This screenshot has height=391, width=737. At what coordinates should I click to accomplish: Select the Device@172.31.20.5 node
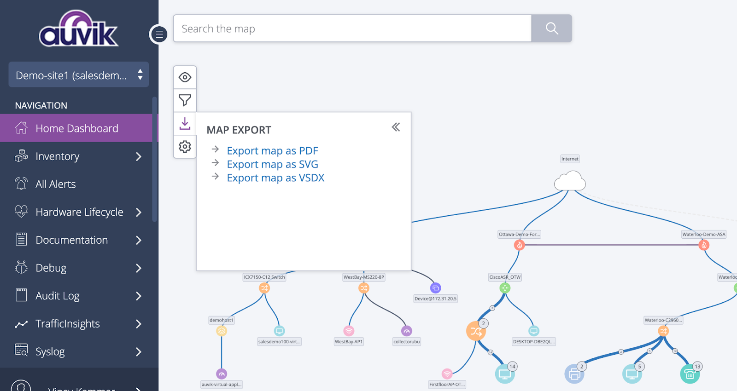[436, 288]
